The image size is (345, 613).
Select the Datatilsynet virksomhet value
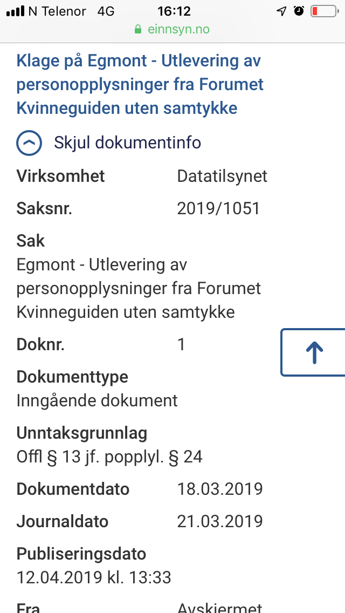[x=222, y=176]
